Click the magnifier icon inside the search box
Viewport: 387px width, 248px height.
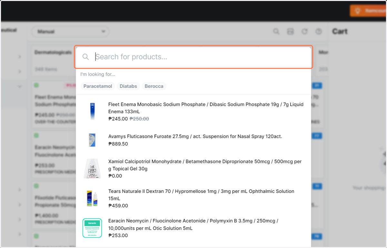[x=85, y=57]
